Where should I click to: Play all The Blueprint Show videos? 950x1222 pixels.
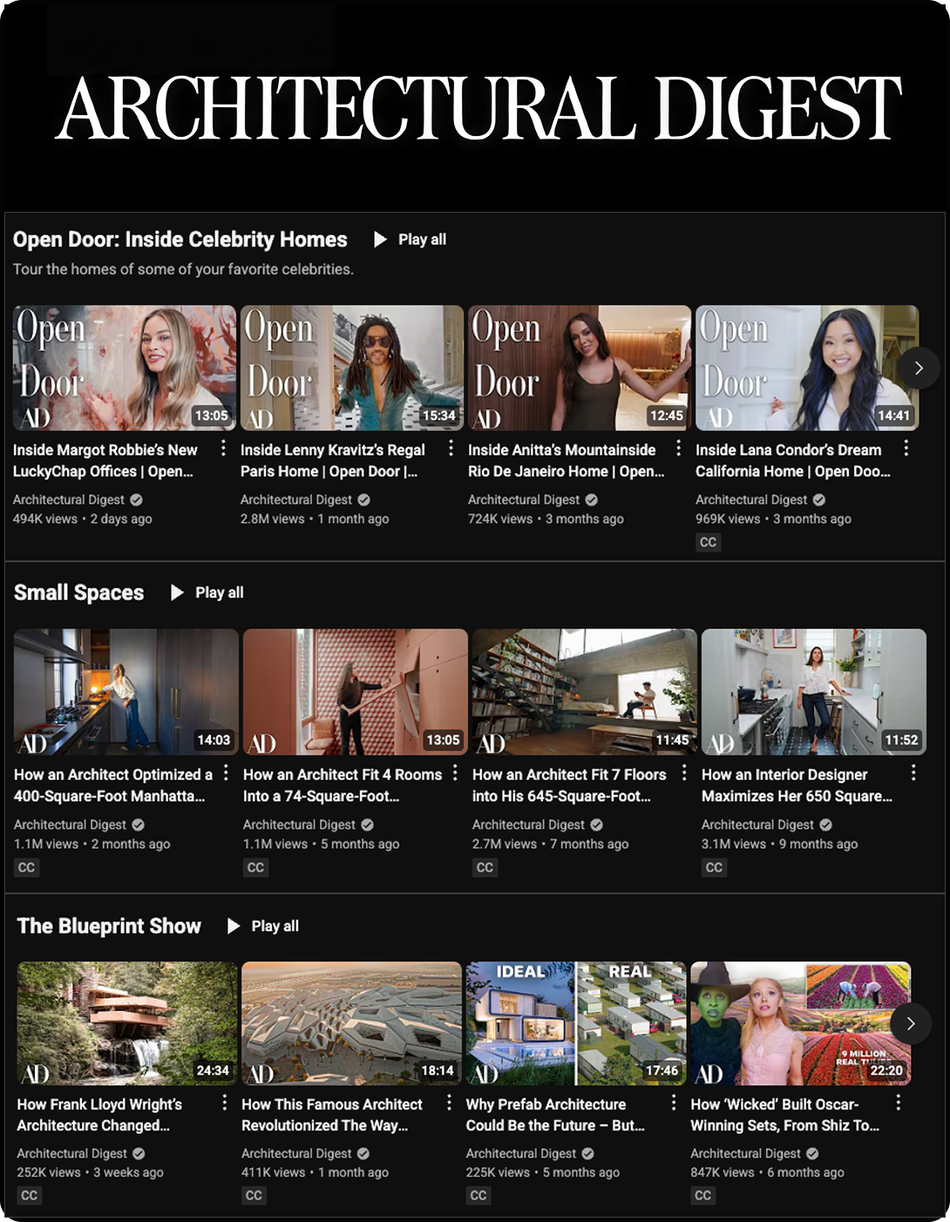[262, 926]
